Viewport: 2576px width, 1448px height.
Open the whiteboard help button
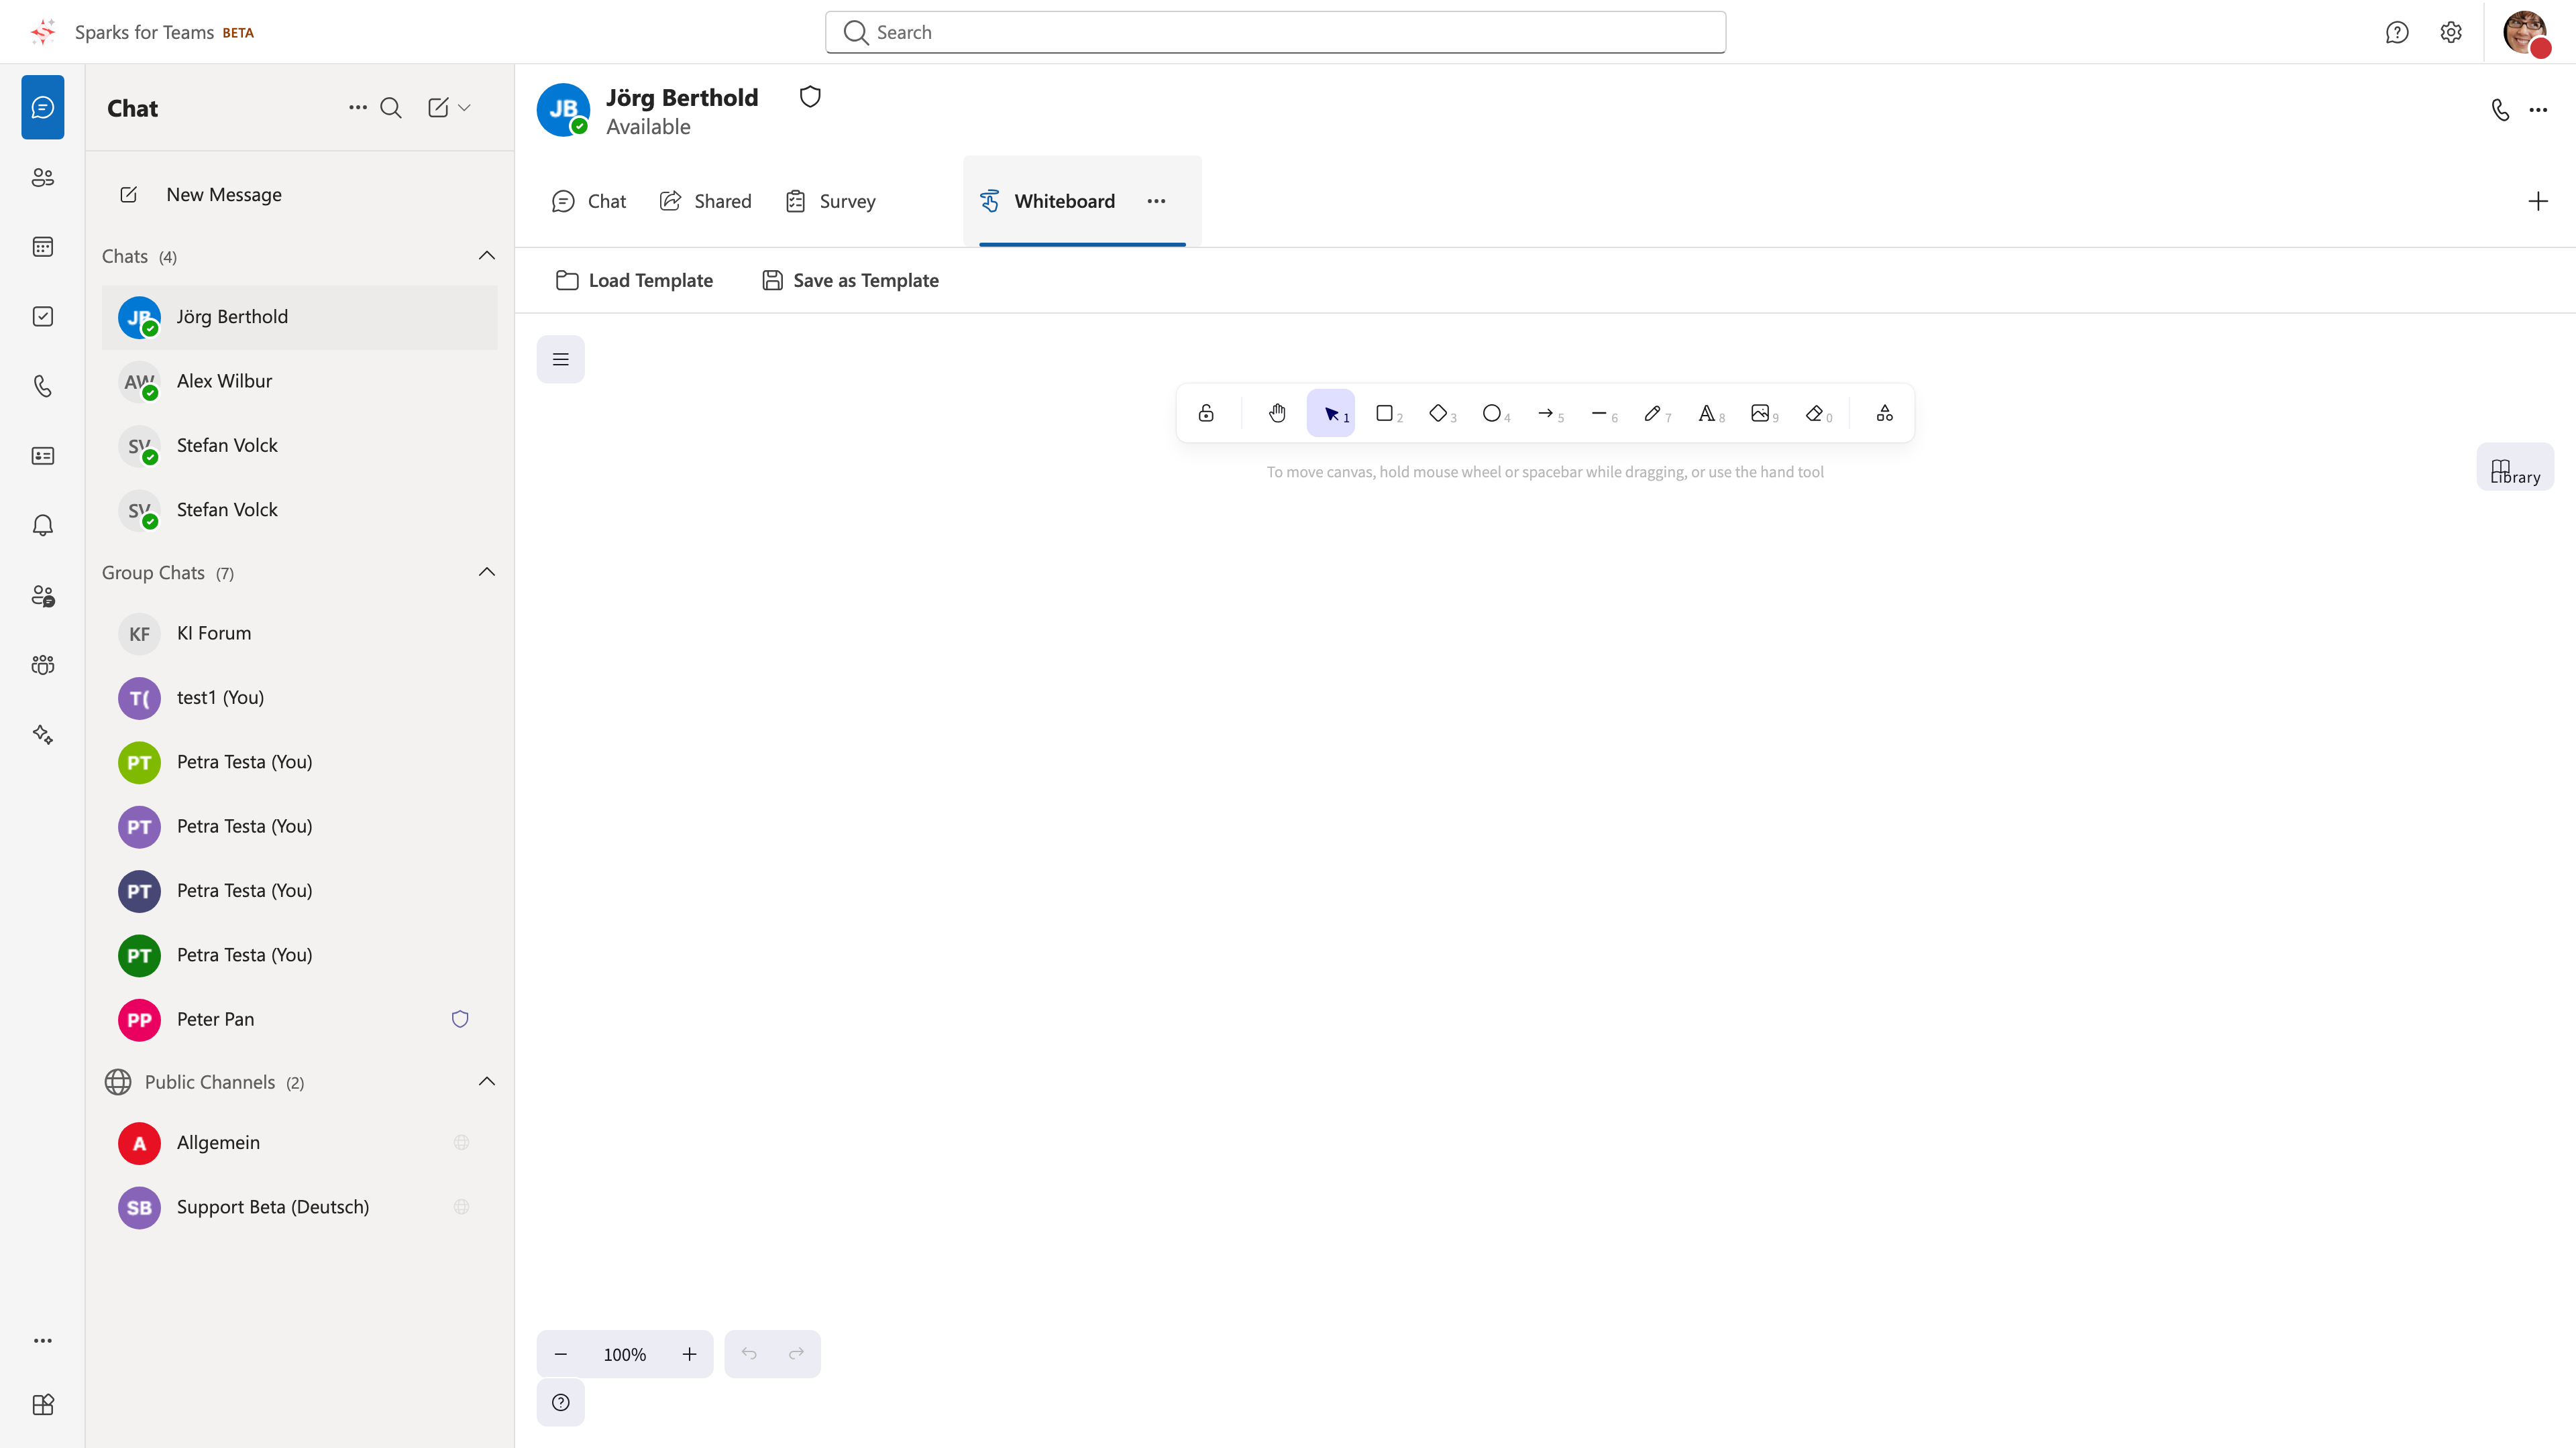(x=561, y=1402)
